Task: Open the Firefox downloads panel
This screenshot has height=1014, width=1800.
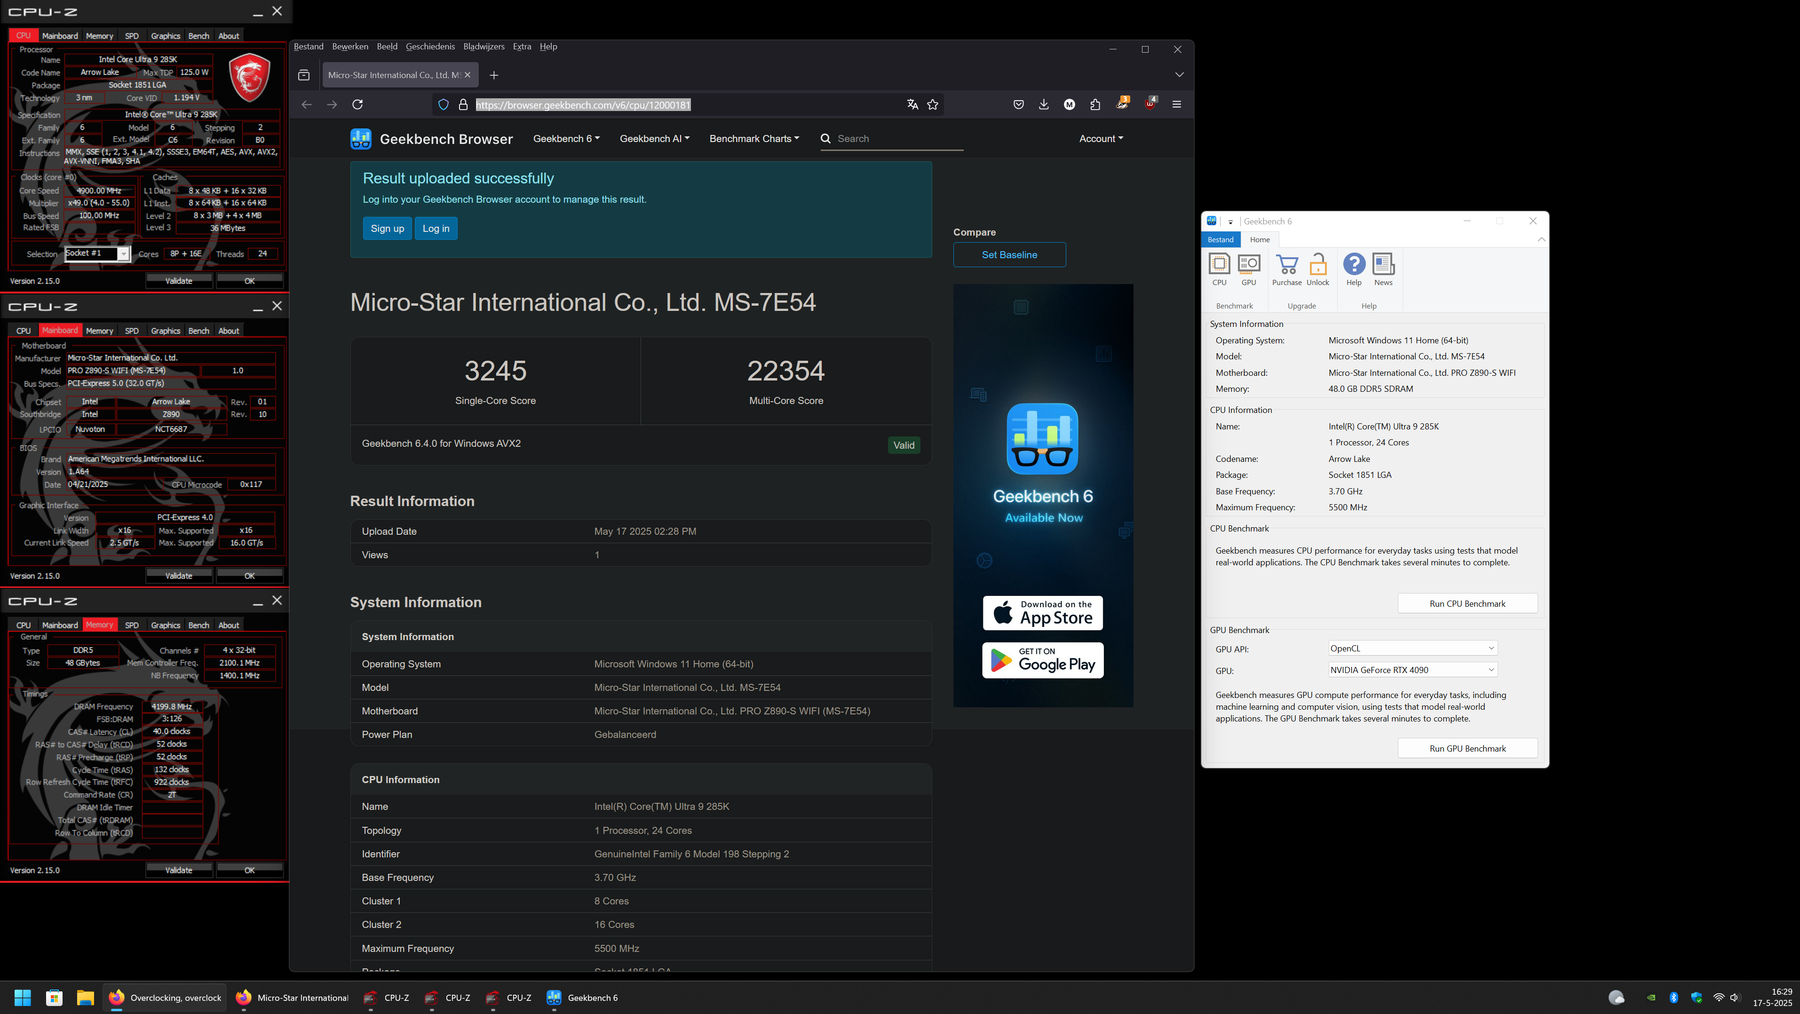Action: pos(1044,105)
